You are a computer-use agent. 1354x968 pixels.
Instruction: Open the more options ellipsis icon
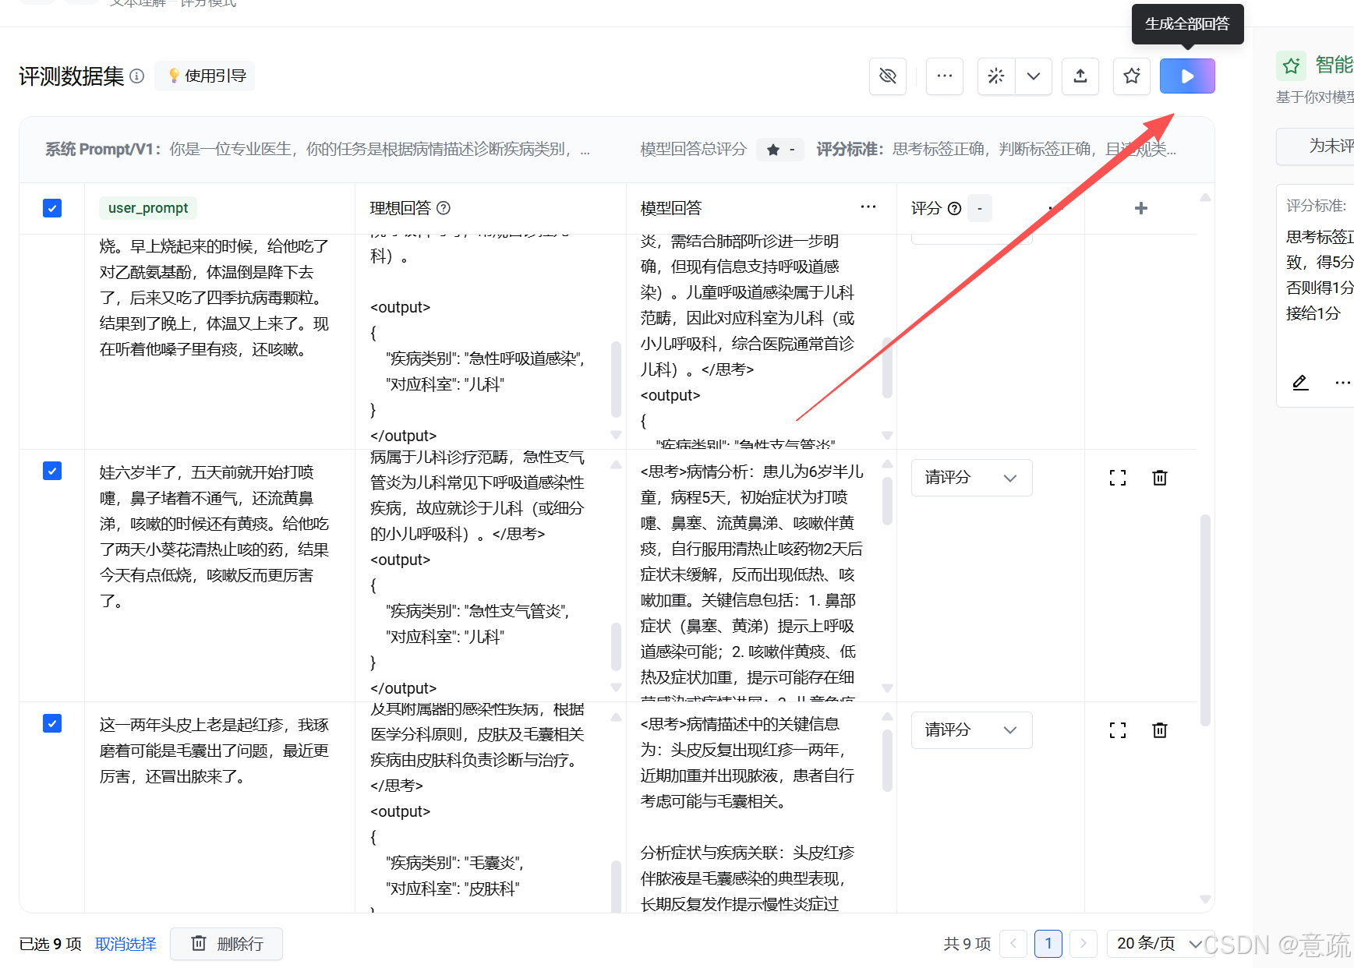click(944, 76)
